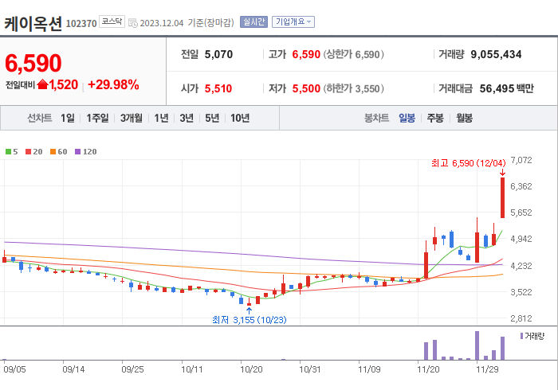Select the 10년 line chart period
Image resolution: width=558 pixels, height=390 pixels.
240,118
